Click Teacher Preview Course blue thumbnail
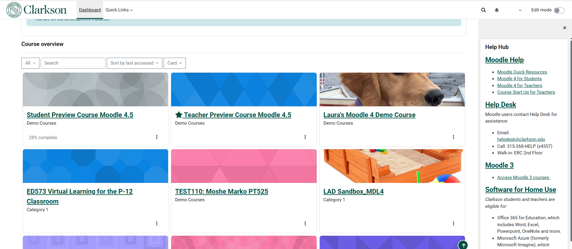572x249 pixels. tap(244, 90)
